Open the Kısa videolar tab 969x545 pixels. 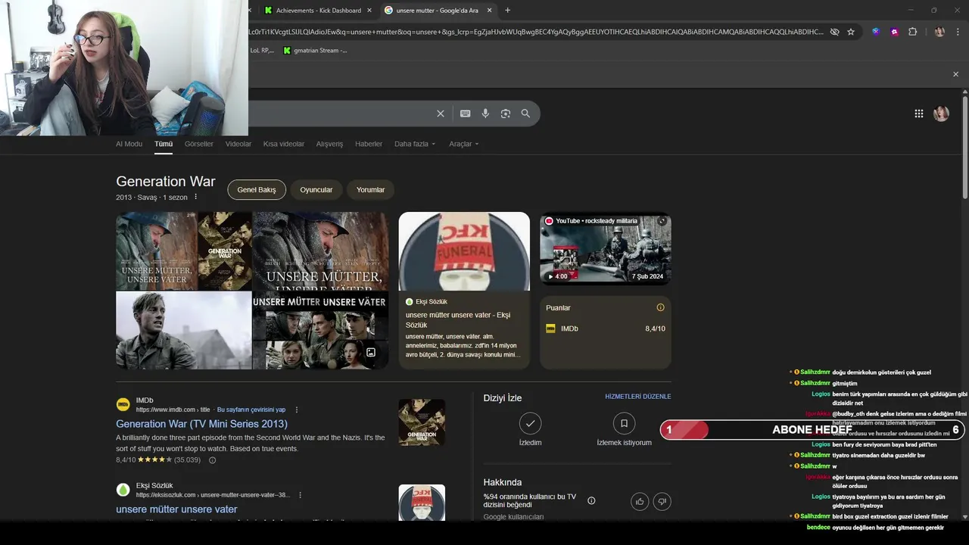tap(284, 144)
